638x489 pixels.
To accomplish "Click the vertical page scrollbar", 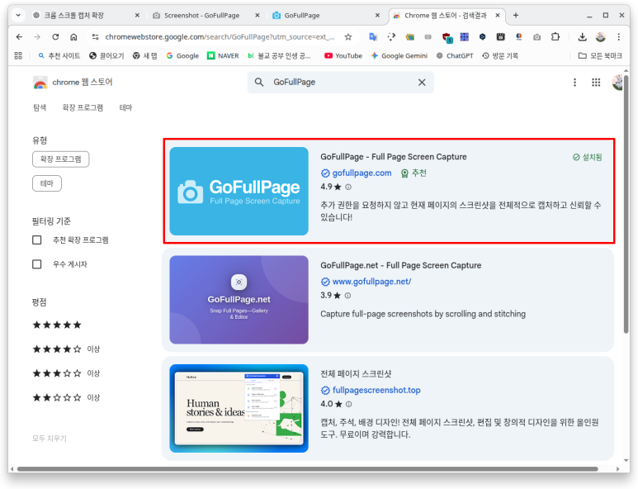I will pyautogui.click(x=626, y=203).
